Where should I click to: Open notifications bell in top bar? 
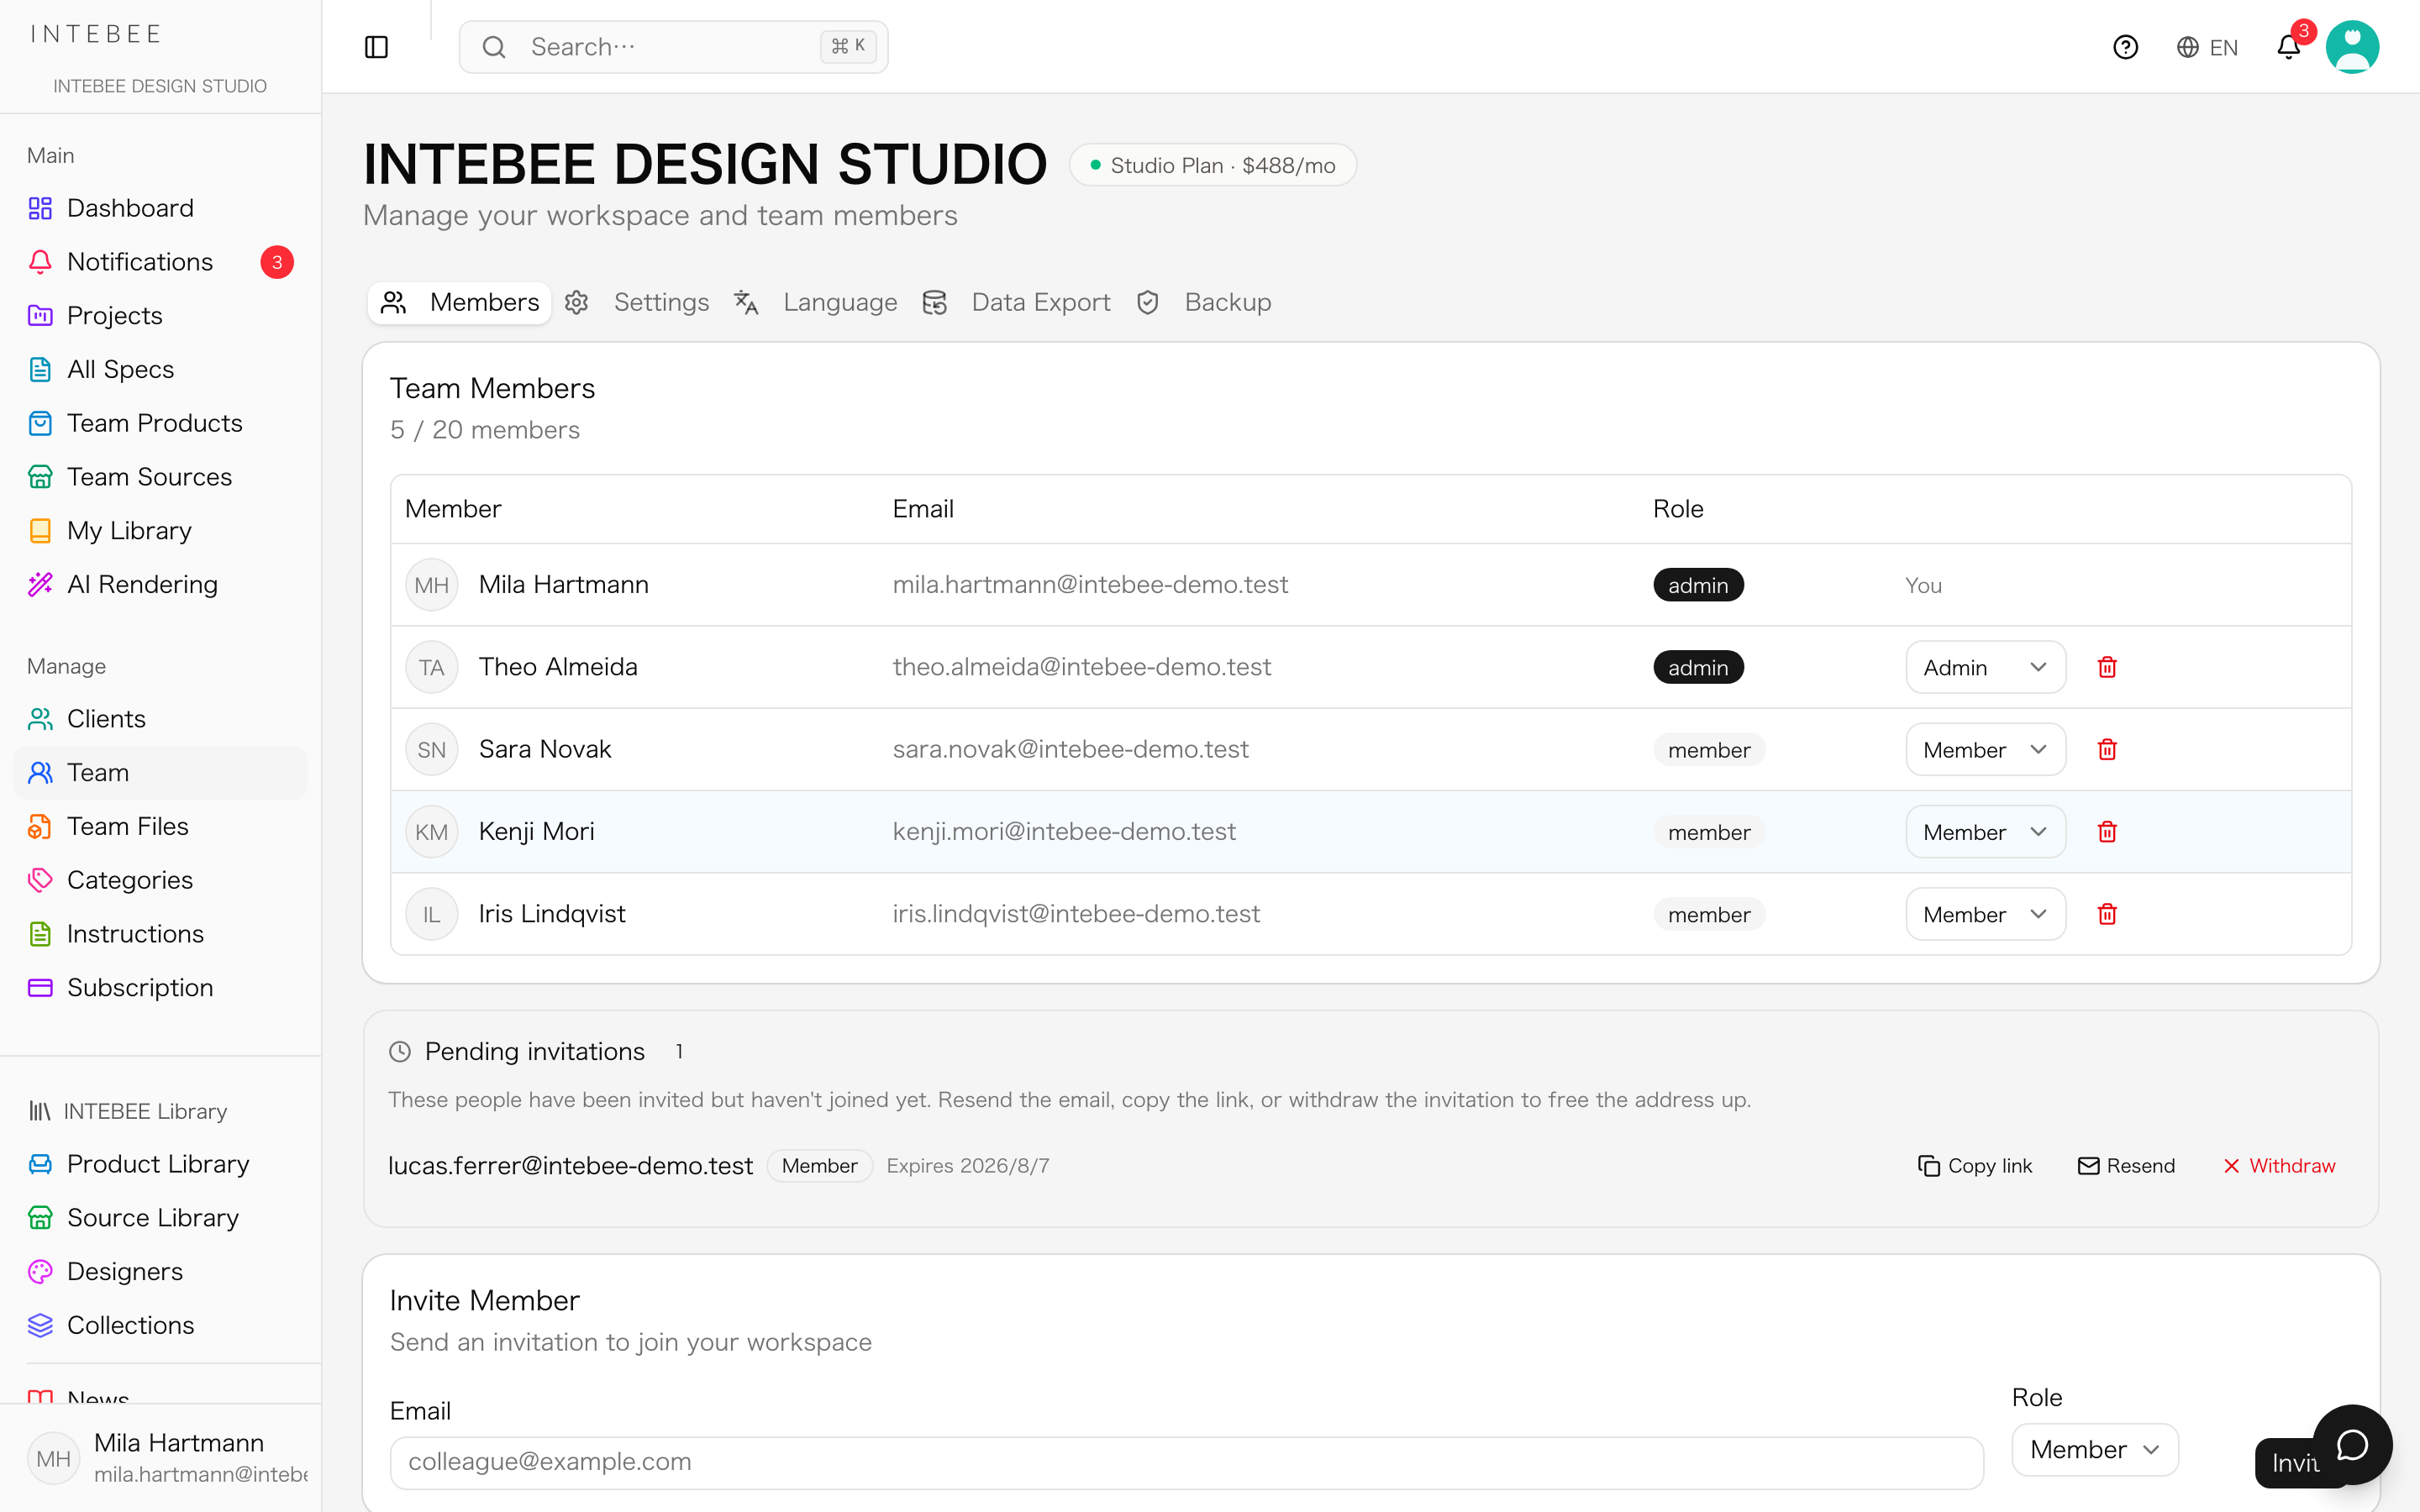point(2288,47)
